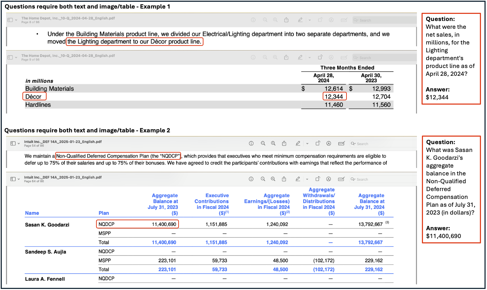
Task: Expand the markup dropdown arrow on Home Depot Page 9 toolbar
Action: [309, 57]
